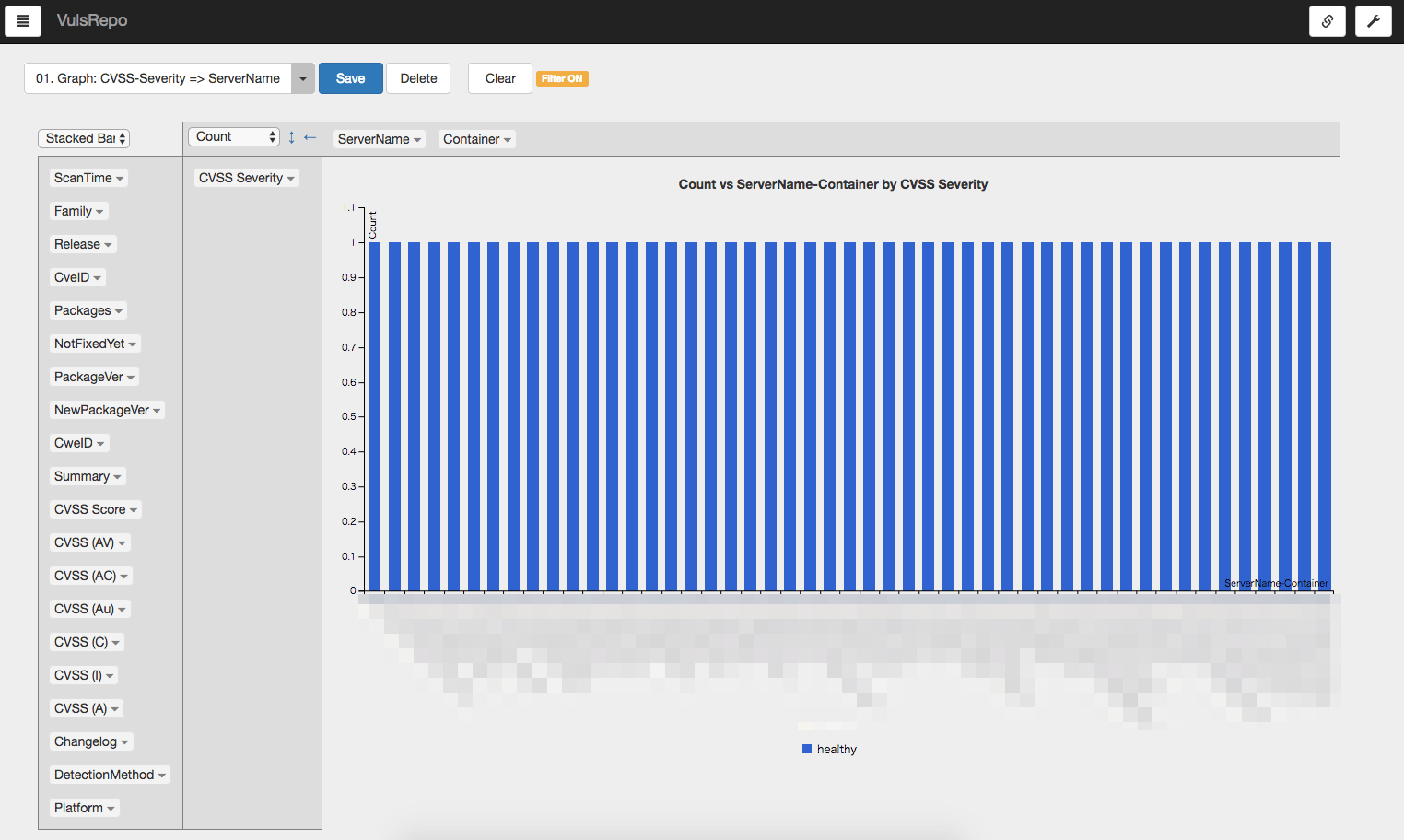This screenshot has height=840, width=1404.
Task: Click the left arrow sort icon
Action: 310,137
